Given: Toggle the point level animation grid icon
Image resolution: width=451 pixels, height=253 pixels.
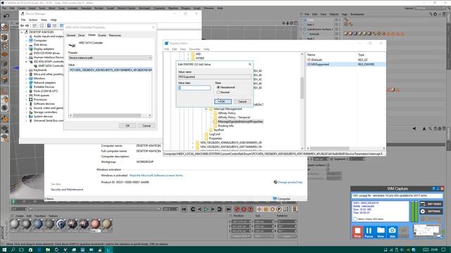Looking at the screenshot, I should [x=285, y=209].
